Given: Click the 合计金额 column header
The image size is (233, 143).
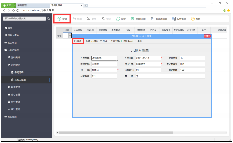Looking at the screenshot, I should coord(191,30).
